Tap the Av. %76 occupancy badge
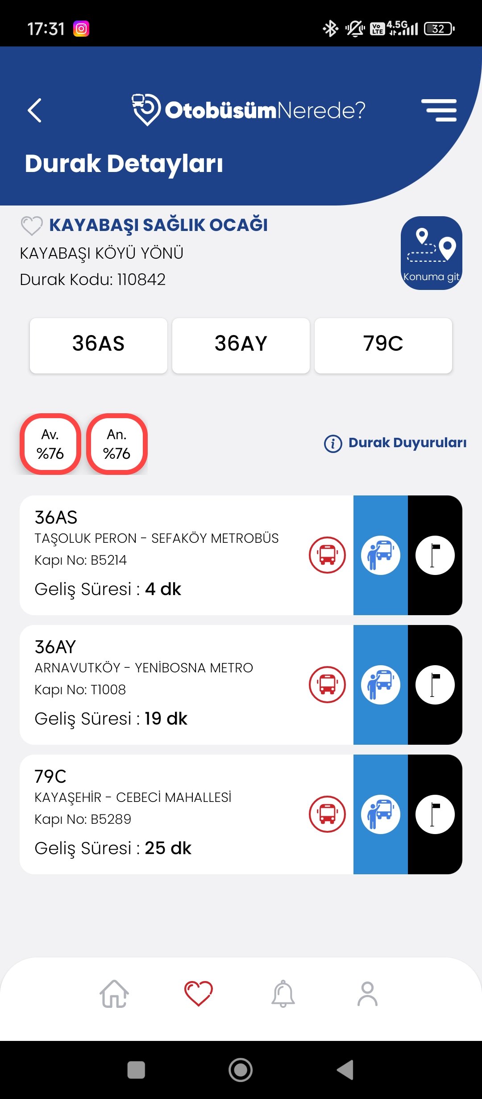The height and width of the screenshot is (1099, 482). click(x=50, y=444)
